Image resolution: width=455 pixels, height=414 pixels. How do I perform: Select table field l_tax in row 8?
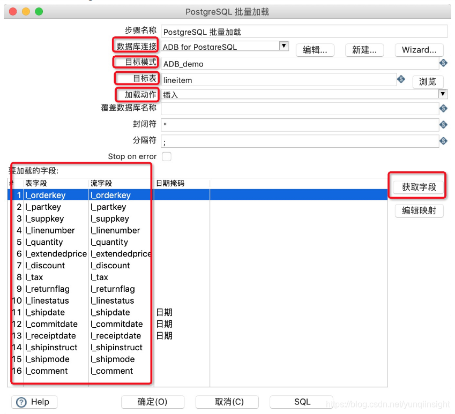point(34,277)
